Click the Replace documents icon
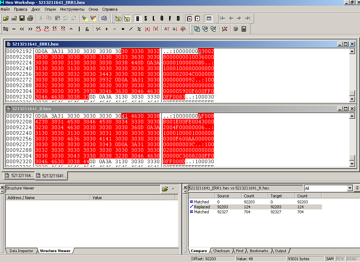 (x=104, y=18)
